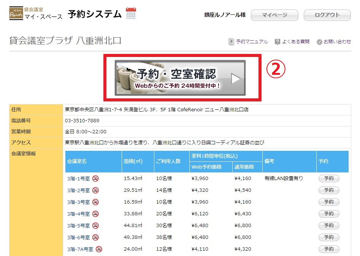The width and height of the screenshot is (360, 256).
Task: Click no-smoking icon for 3階-2号室
Action: click(95, 190)
